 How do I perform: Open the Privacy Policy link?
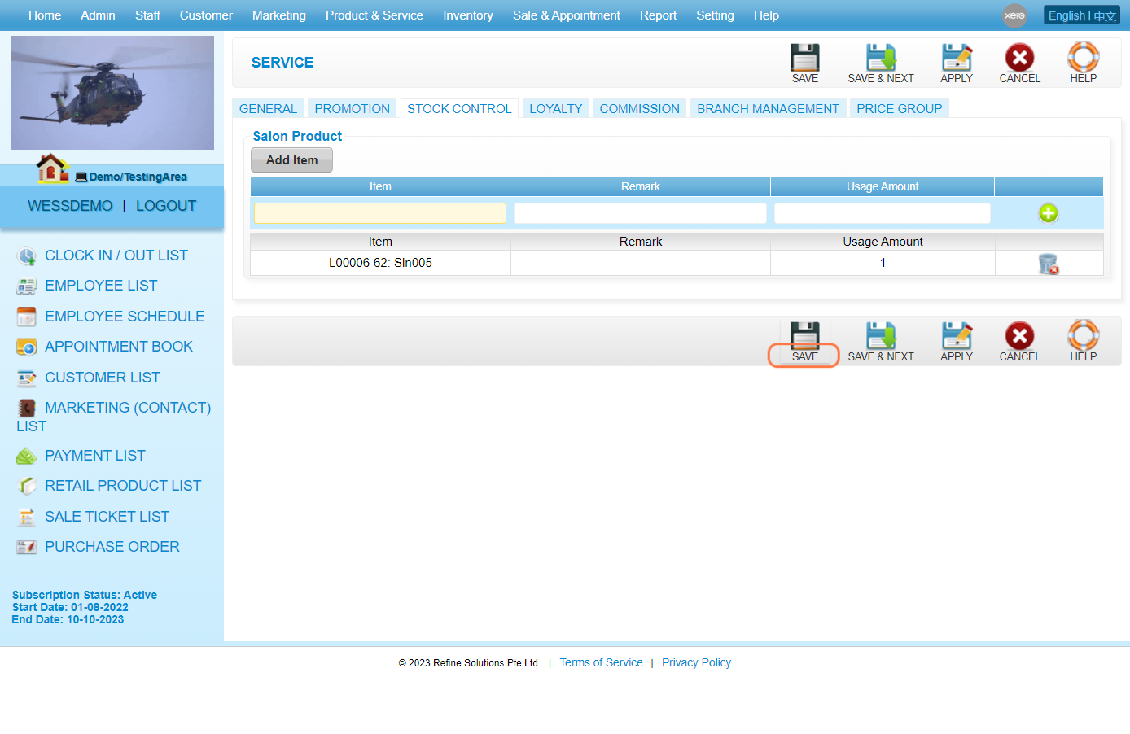pos(696,662)
